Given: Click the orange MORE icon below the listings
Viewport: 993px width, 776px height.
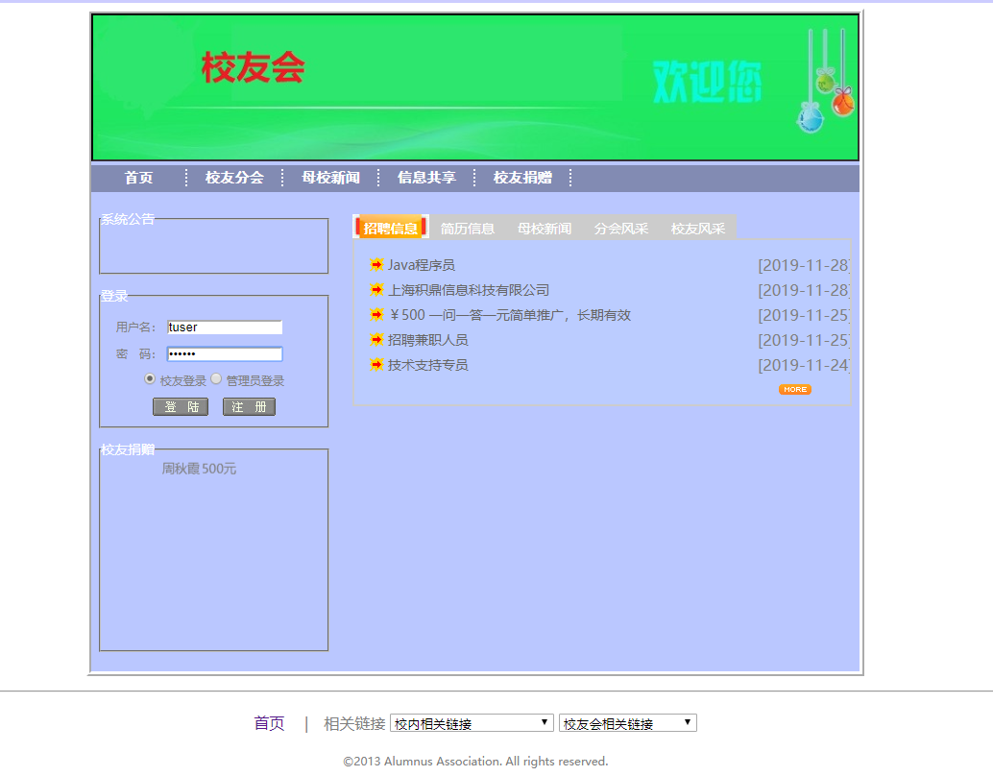Looking at the screenshot, I should [795, 389].
